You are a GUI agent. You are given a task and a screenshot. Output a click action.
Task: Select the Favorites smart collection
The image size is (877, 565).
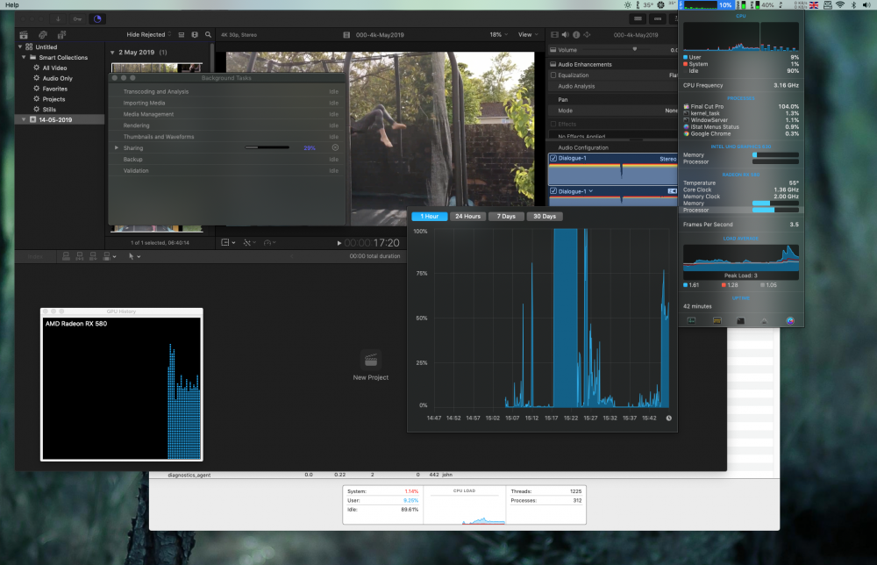pyautogui.click(x=54, y=89)
